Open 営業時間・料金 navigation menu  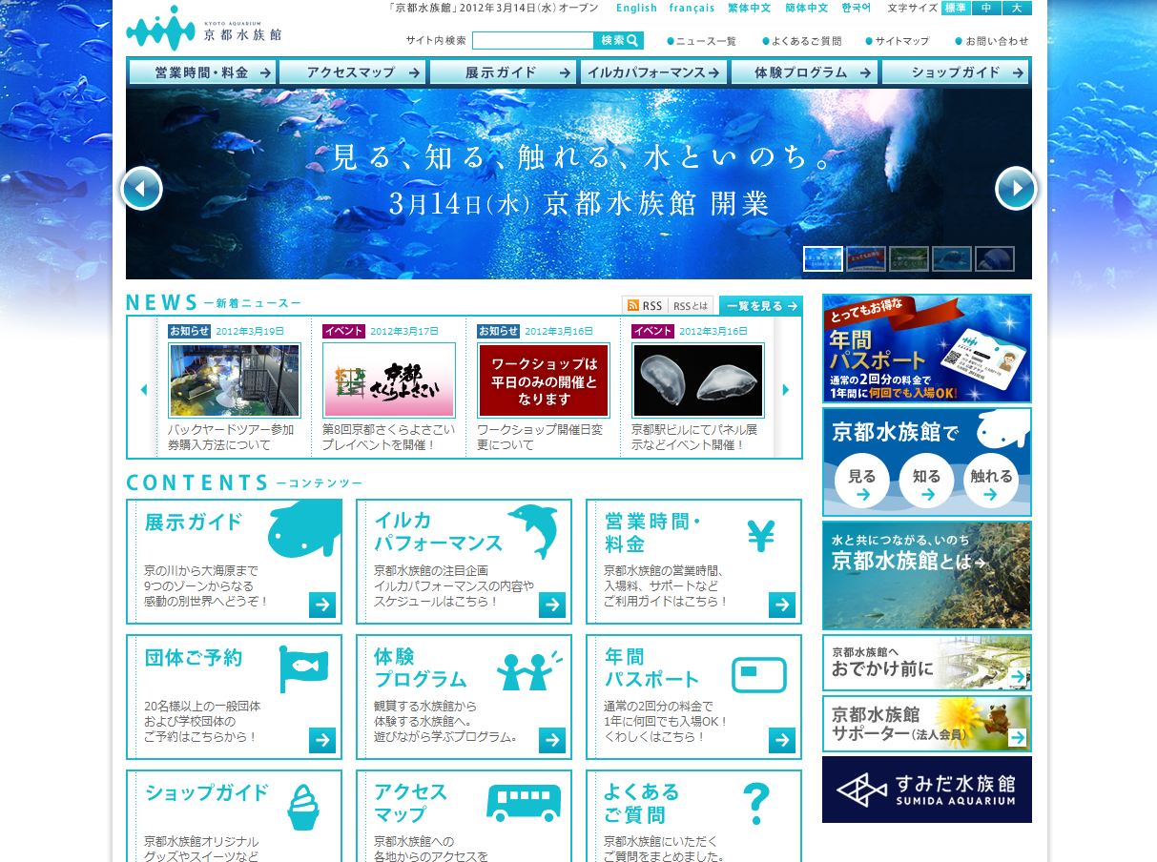click(x=202, y=72)
